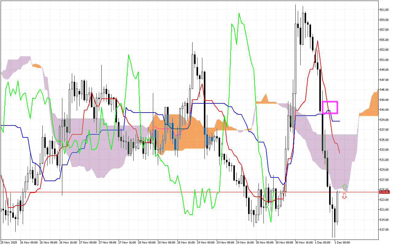Click the green up arrow signal icon
This screenshot has width=393, height=246.
344,187
